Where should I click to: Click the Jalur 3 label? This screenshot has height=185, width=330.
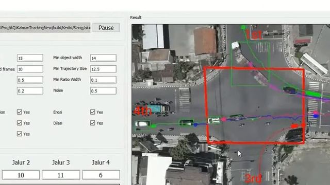coord(61,162)
